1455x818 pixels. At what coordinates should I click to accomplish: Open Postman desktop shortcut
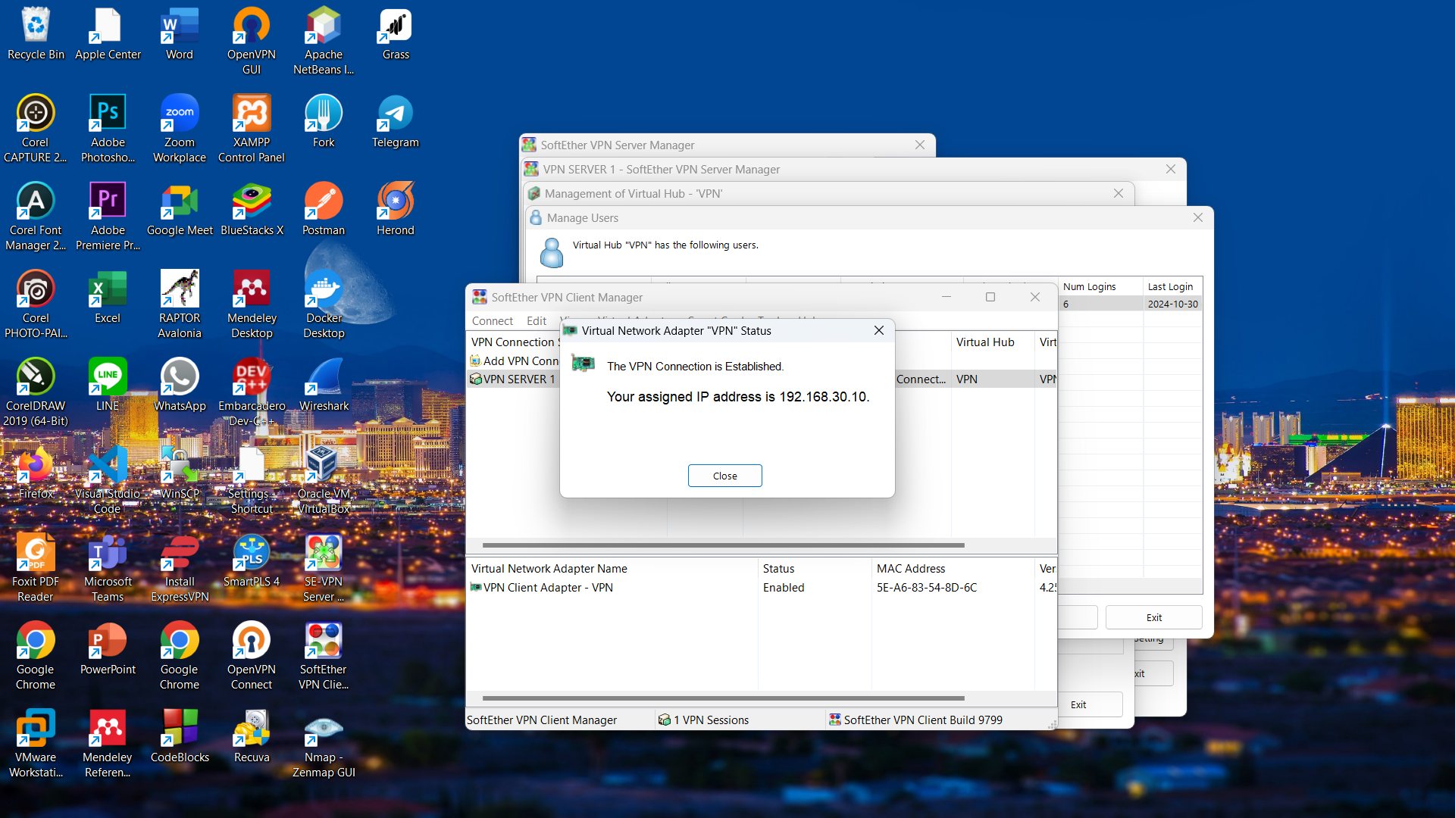(324, 210)
